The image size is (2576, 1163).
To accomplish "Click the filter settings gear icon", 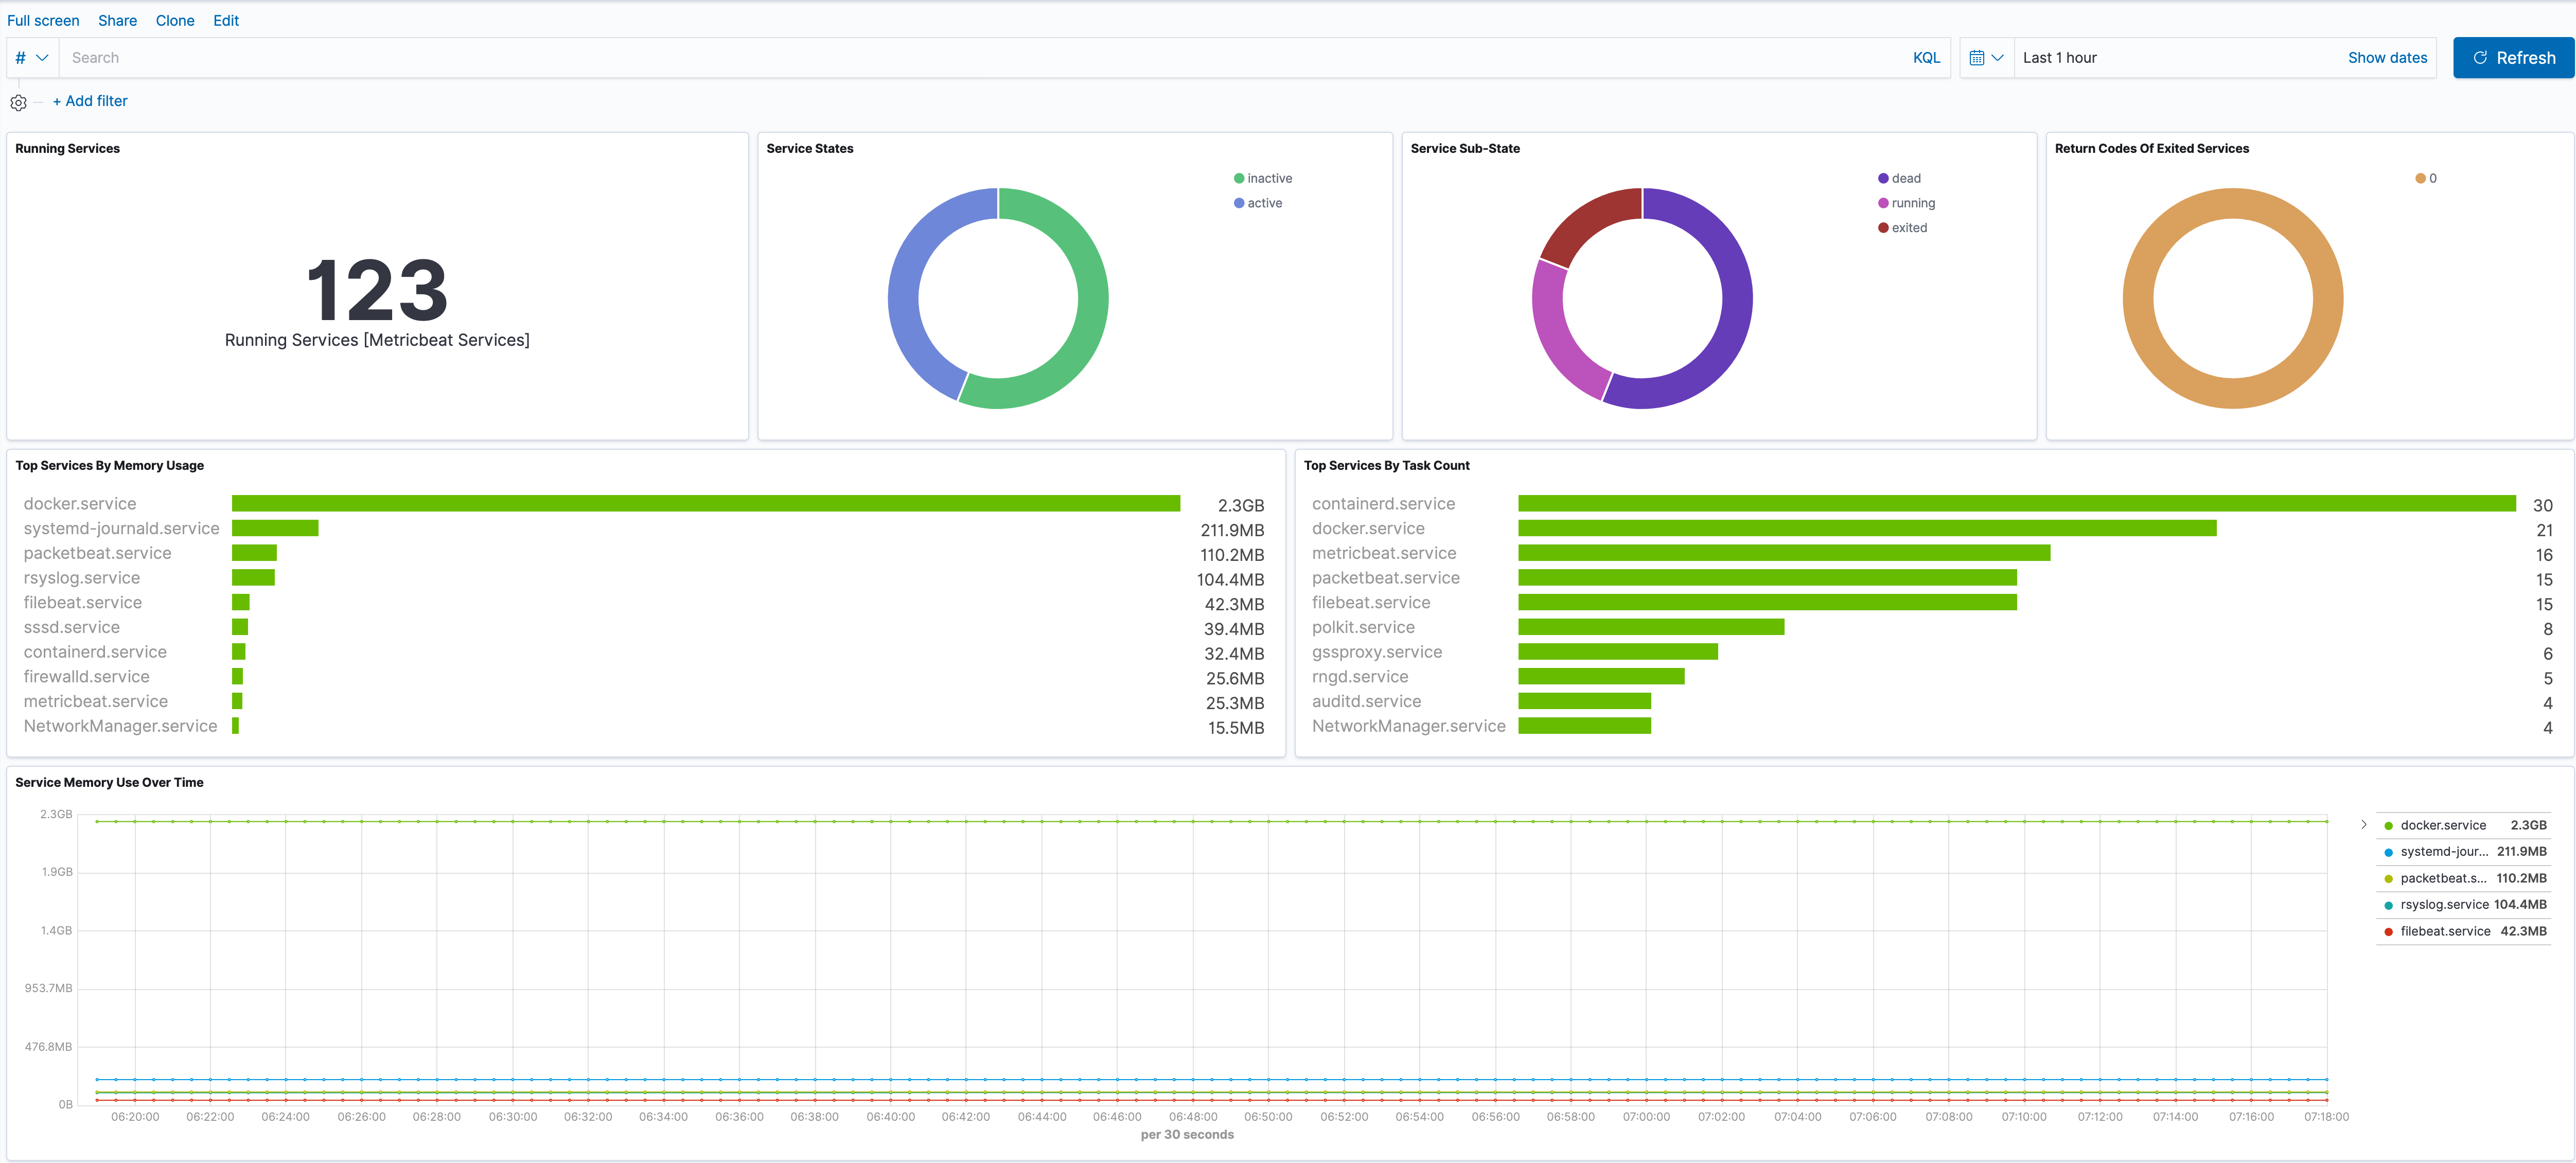I will point(18,102).
